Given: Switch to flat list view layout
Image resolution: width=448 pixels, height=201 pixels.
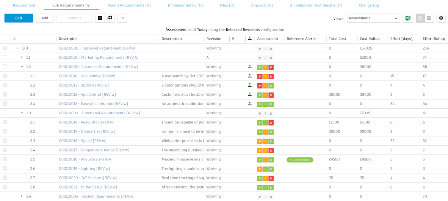Looking at the screenshot, I should (429, 18).
